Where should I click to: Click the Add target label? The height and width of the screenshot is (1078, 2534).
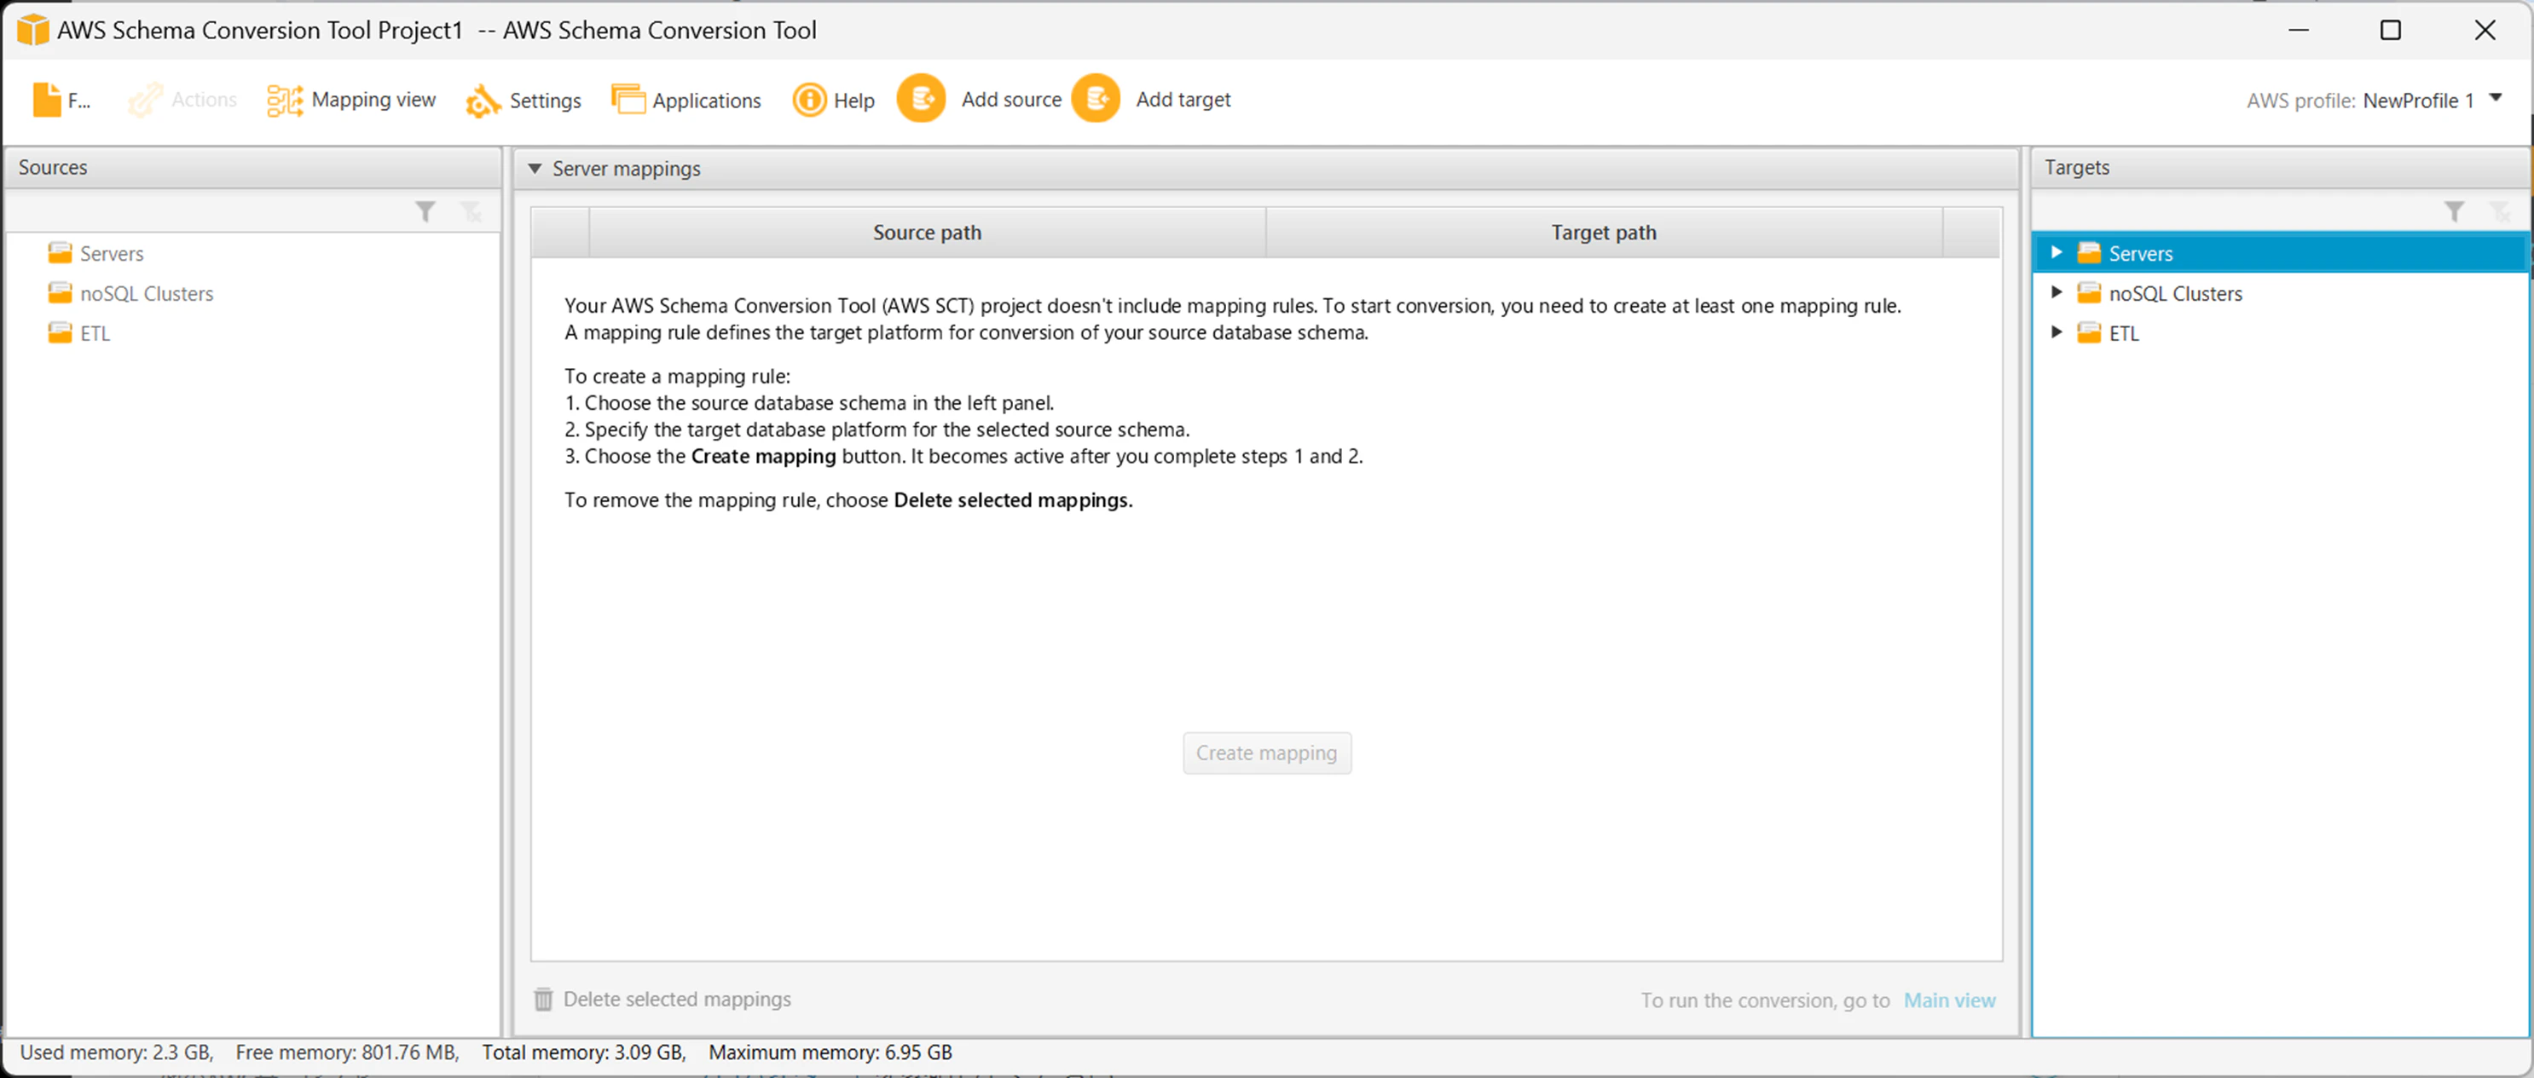(x=1183, y=100)
